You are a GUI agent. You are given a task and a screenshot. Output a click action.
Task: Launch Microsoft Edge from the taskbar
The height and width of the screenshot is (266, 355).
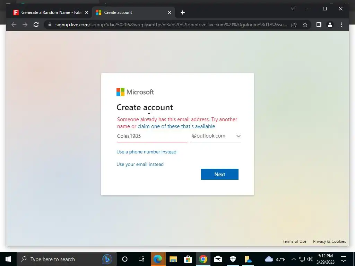point(158,259)
